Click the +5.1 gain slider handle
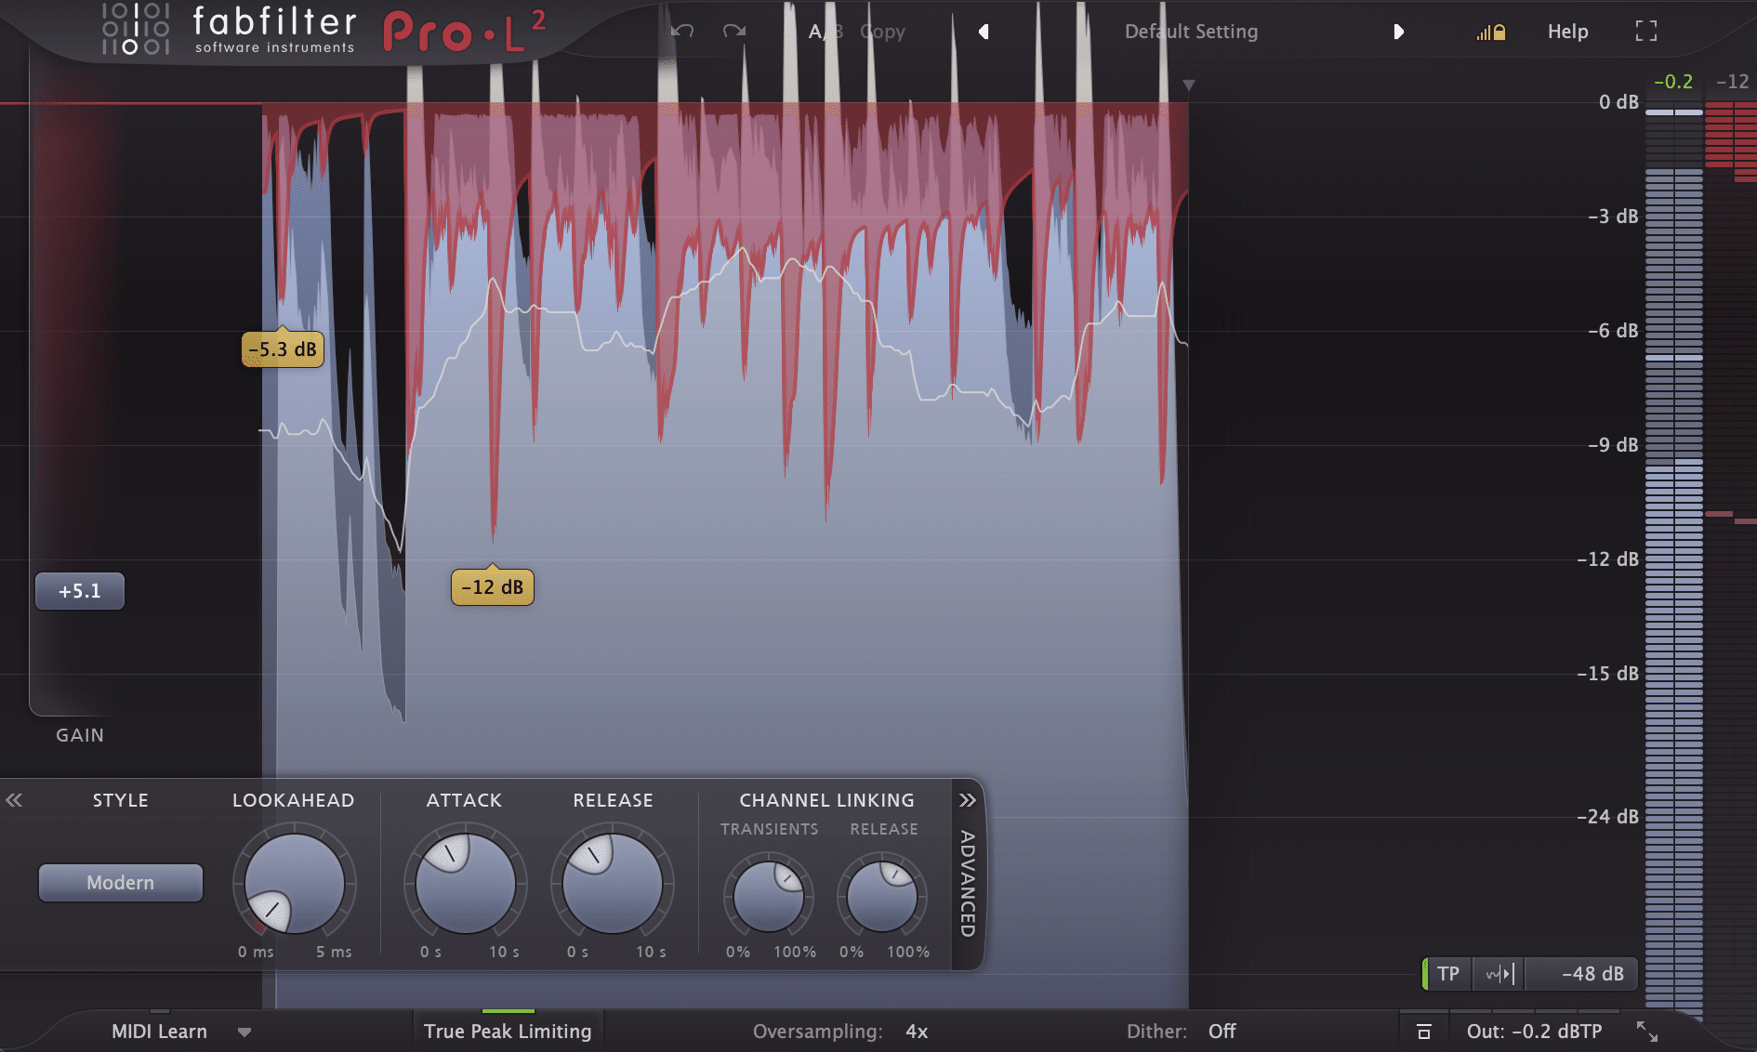Image resolution: width=1757 pixels, height=1052 pixels. pos(80,591)
